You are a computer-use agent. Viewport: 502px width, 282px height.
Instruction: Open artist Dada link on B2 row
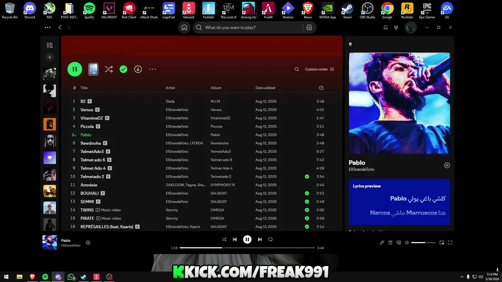170,101
